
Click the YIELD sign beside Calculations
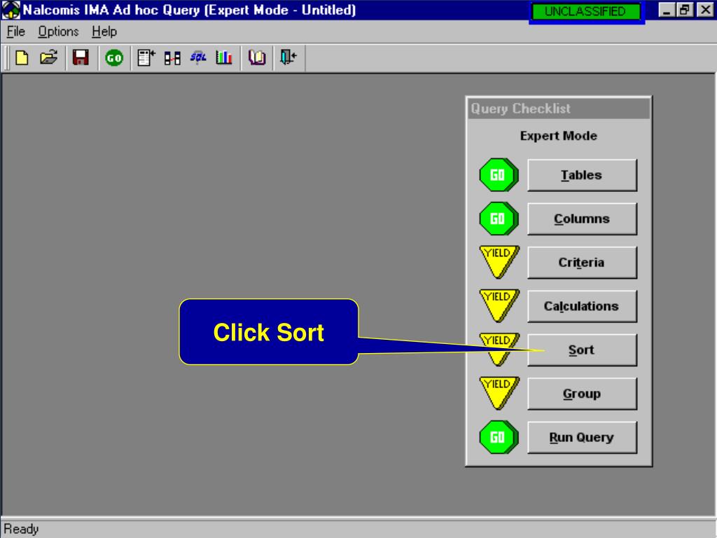pos(499,305)
